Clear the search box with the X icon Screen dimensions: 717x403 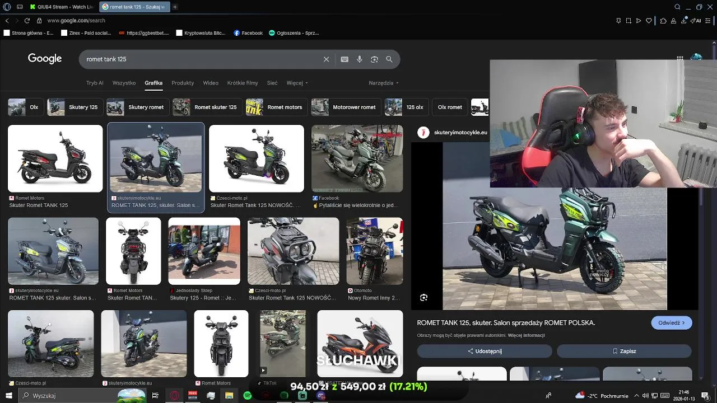[327, 59]
